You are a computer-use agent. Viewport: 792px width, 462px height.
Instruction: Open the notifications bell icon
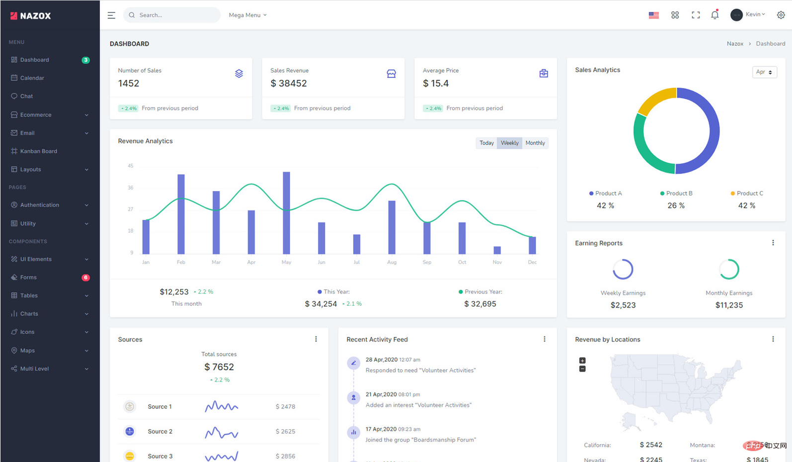[x=714, y=15]
